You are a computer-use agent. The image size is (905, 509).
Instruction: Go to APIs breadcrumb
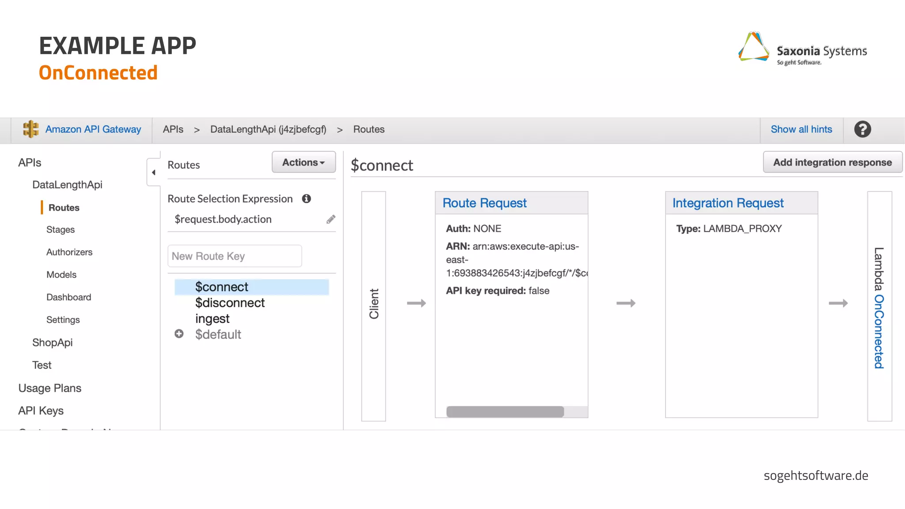[x=173, y=129]
